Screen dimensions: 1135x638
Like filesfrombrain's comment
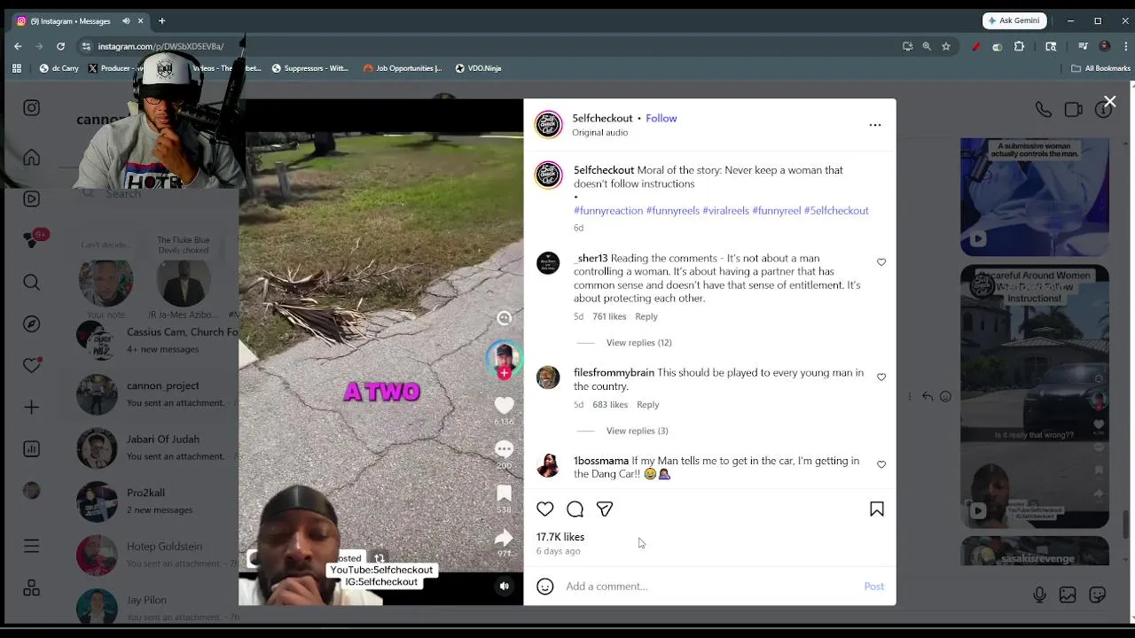tap(881, 377)
